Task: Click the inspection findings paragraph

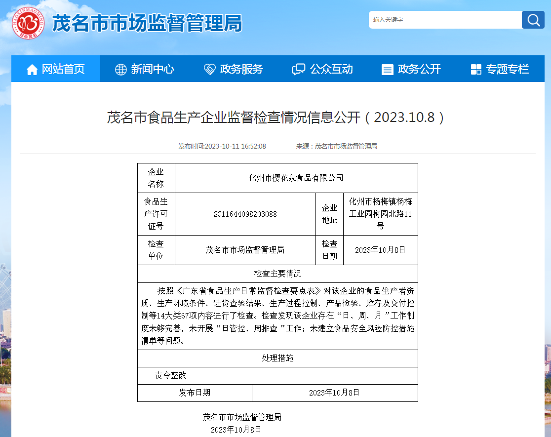Action: (x=277, y=316)
